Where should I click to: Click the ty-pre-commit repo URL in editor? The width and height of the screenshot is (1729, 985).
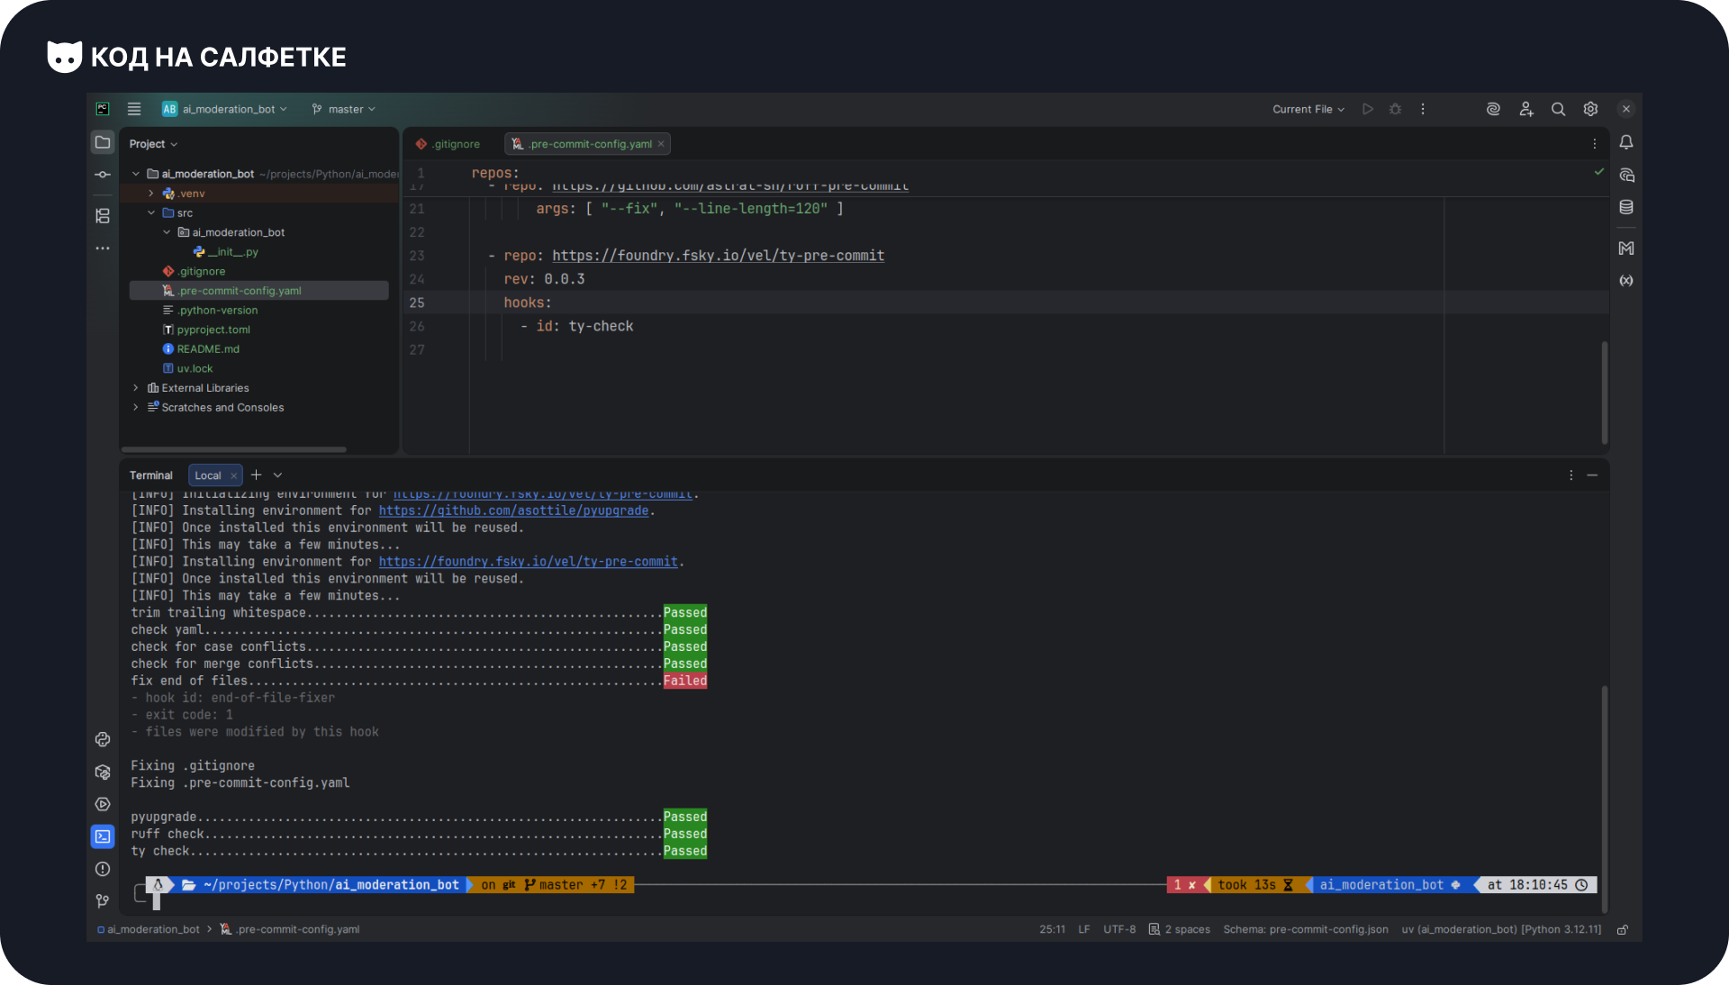tap(718, 256)
